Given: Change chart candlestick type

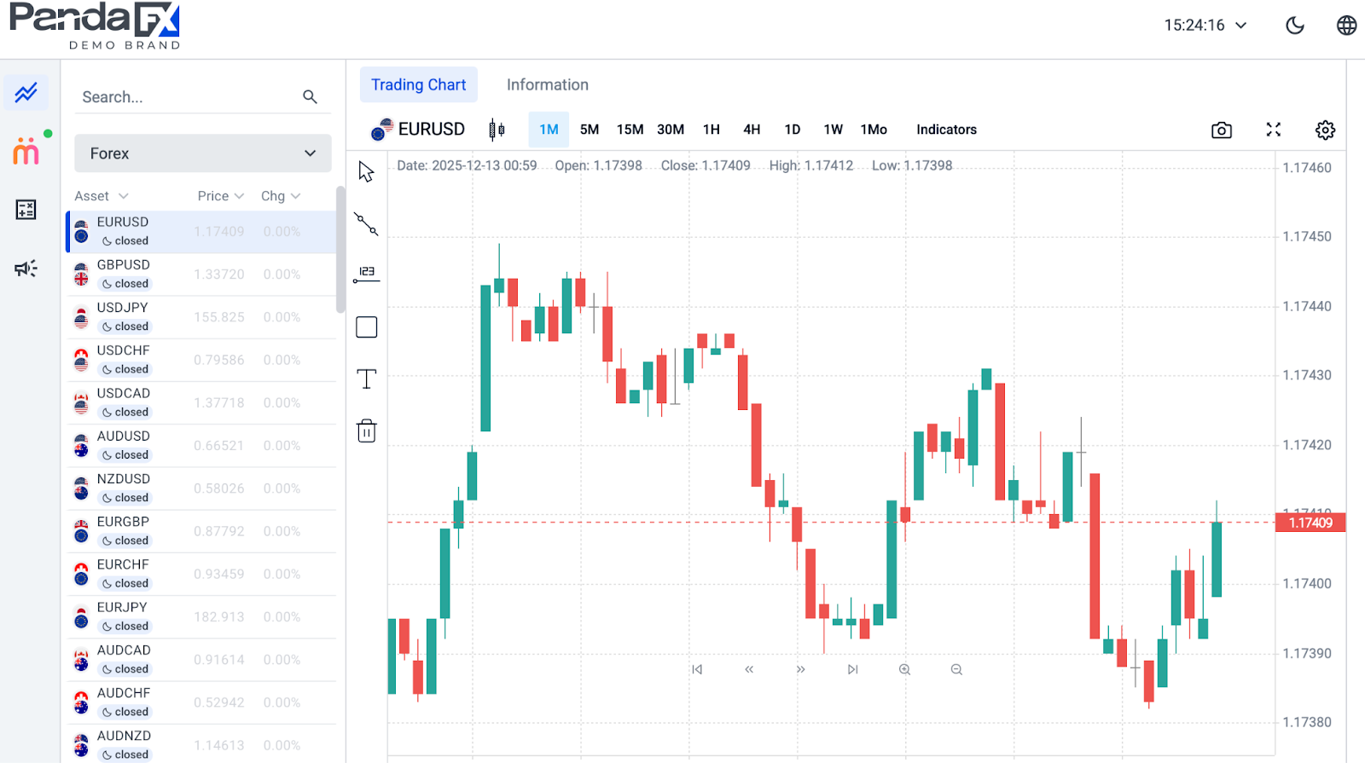Looking at the screenshot, I should click(x=497, y=130).
